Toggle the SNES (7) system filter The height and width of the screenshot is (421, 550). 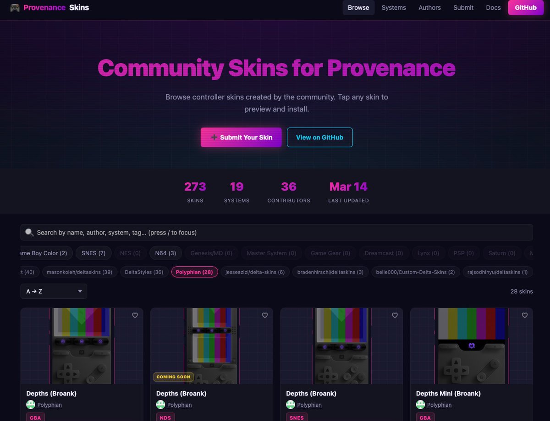tap(93, 253)
